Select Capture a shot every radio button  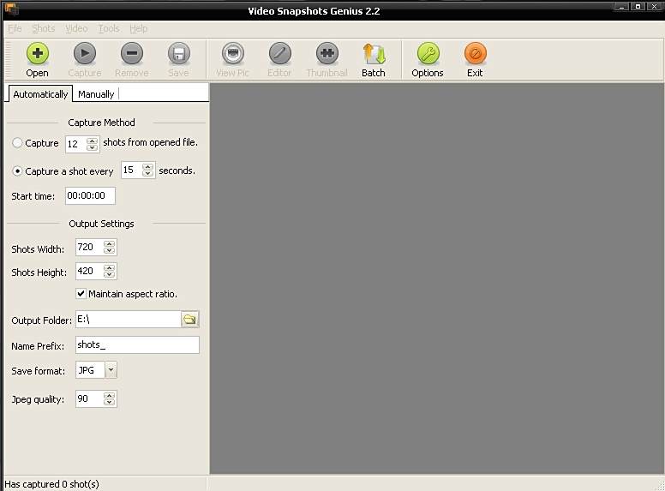[x=17, y=171]
